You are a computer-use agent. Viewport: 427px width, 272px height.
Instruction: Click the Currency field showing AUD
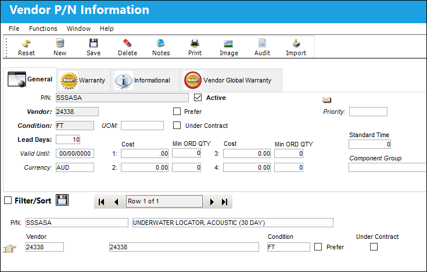75,167
